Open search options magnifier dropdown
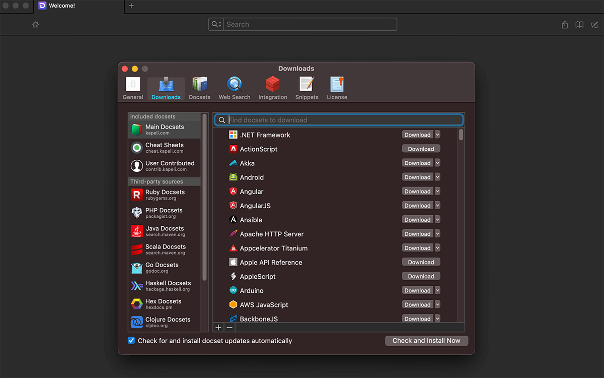This screenshot has width=604, height=378. pos(216,24)
